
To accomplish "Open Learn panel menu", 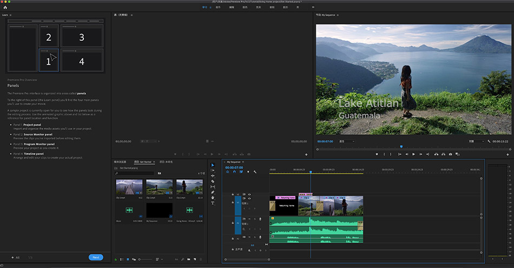I will click(x=10, y=15).
